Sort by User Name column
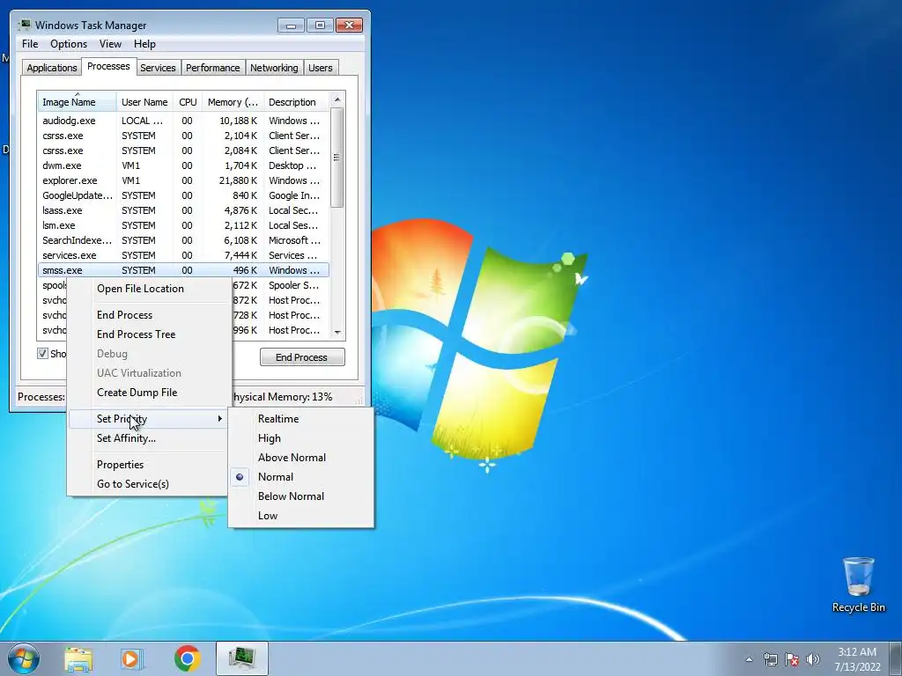Image resolution: width=902 pixels, height=676 pixels. pyautogui.click(x=145, y=102)
